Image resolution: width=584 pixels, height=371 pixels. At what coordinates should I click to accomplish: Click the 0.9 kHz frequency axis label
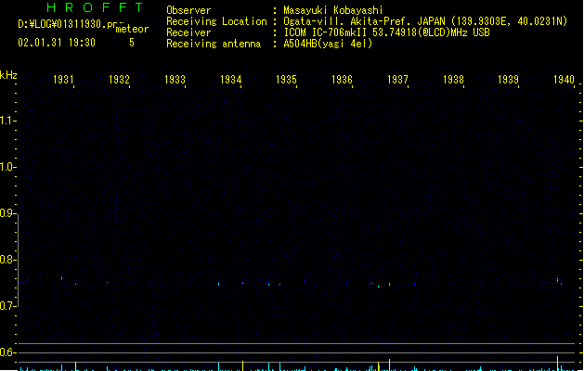7,213
